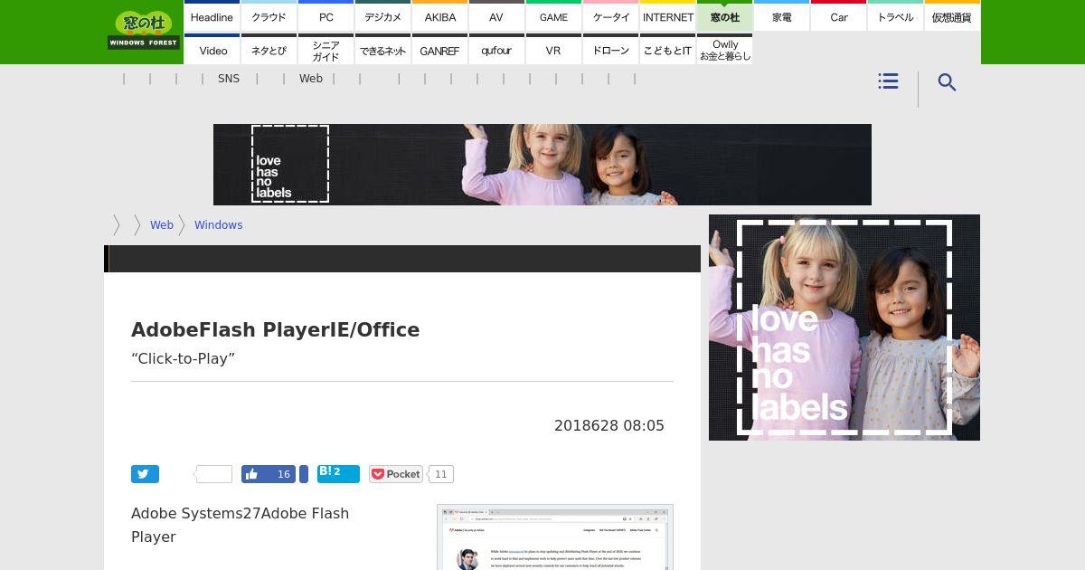Viewport: 1085px width, 570px height.
Task: Switch to the AKIBA tab
Action: click(x=439, y=17)
